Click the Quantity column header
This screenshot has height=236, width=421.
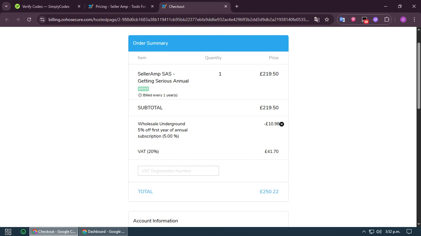click(213, 58)
